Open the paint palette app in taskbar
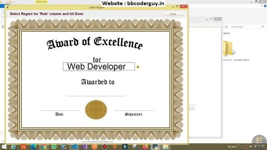The width and height of the screenshot is (267, 150). 135,147
